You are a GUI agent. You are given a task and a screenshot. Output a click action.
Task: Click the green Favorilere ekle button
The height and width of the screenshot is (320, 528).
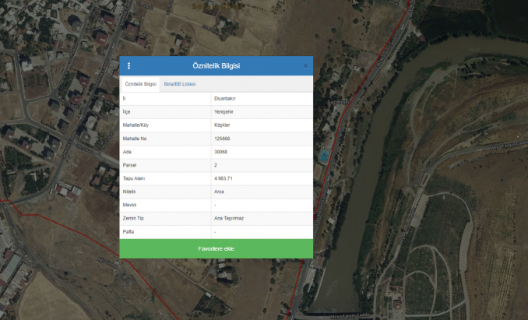[216, 248]
